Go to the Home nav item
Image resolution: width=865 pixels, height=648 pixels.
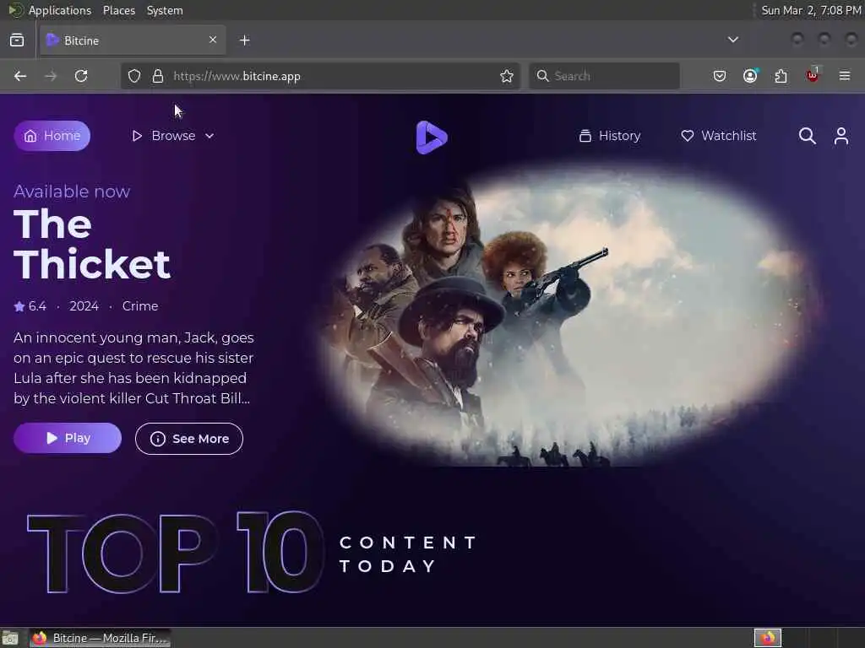point(52,136)
